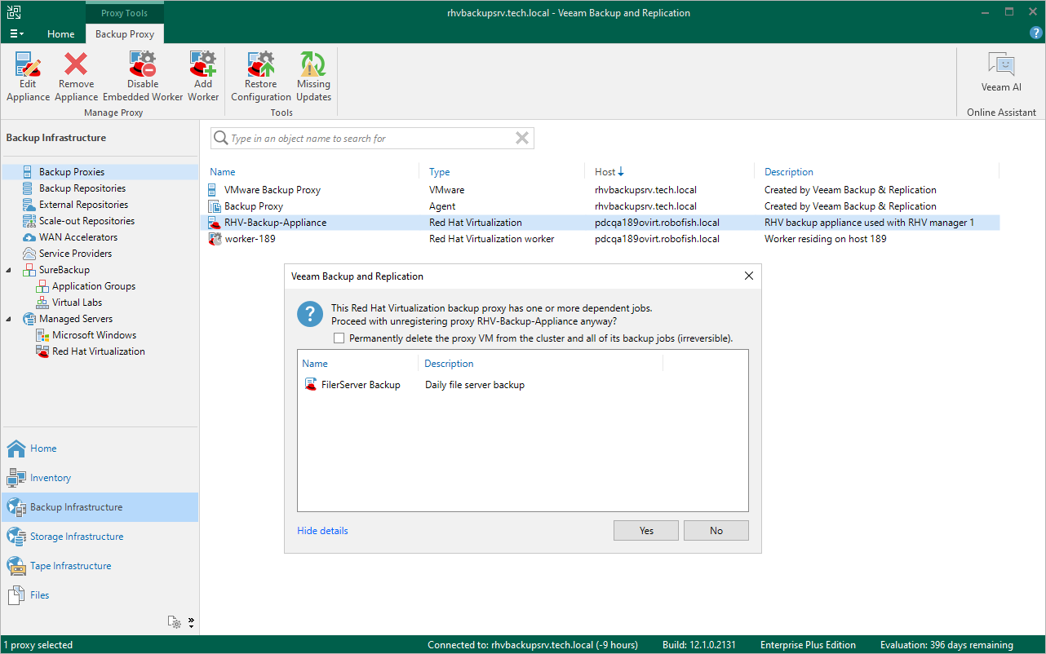
Task: Click the FilerServer Backup job icon
Action: [x=311, y=385]
